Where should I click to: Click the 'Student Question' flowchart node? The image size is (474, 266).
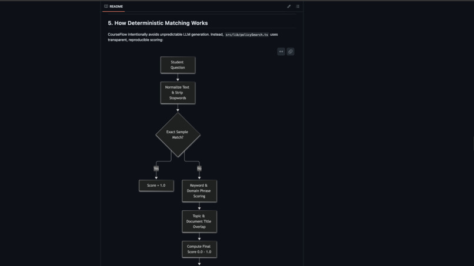178,65
